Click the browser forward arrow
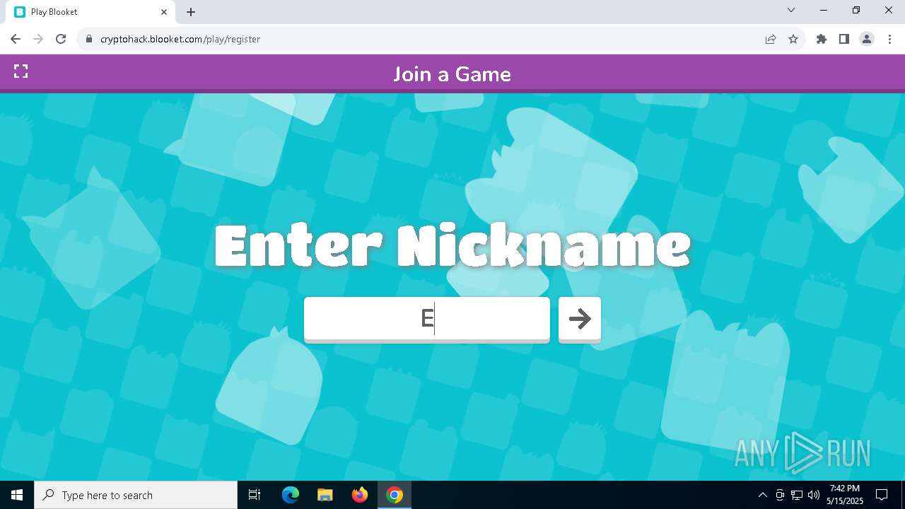This screenshot has width=905, height=509. tap(38, 39)
